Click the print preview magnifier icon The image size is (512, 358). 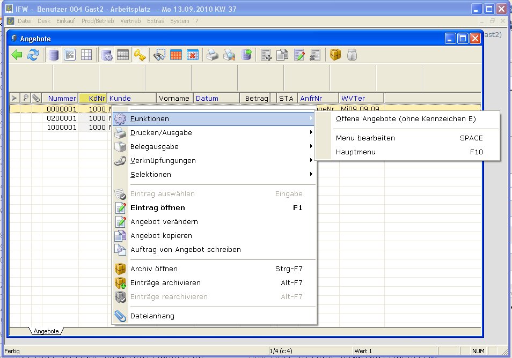pos(229,55)
